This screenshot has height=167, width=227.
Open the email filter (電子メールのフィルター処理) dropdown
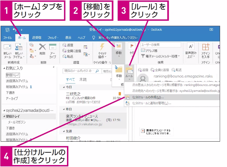160,56
